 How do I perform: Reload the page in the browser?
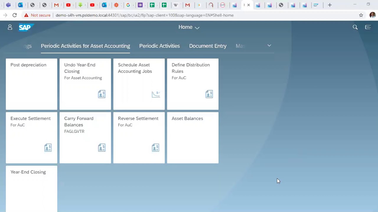14,15
